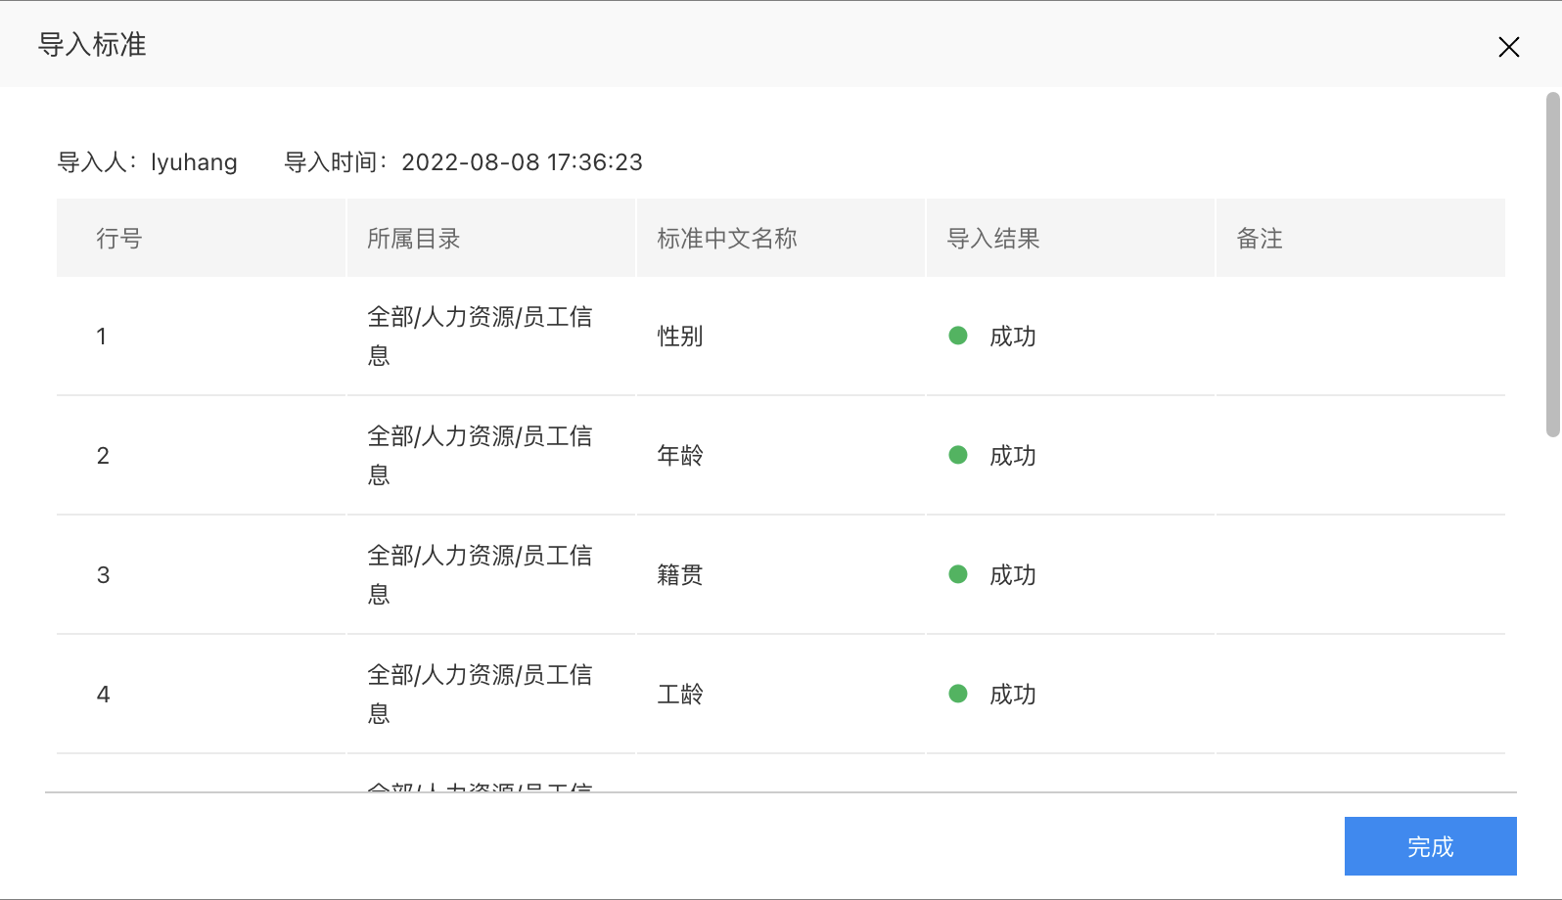Click 成功 result text in 工龄 row
1562x900 pixels.
click(x=1013, y=695)
